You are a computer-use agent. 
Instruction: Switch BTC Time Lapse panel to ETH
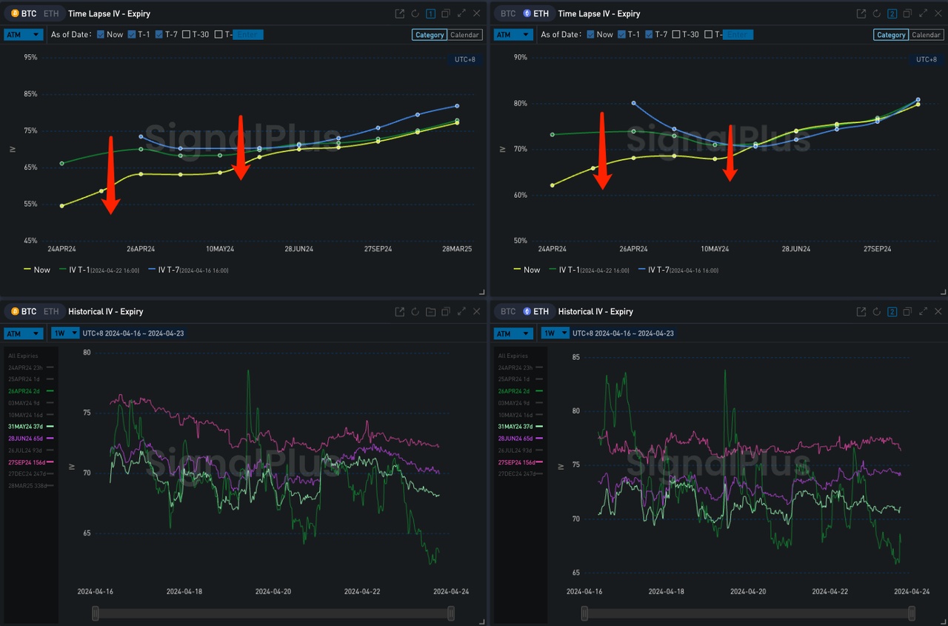[51, 13]
